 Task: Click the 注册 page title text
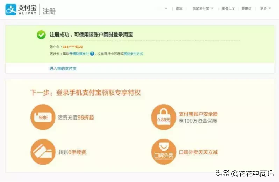coord(49,11)
